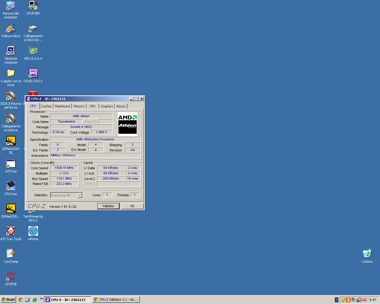
Task: Switch to the Caches tab
Action: click(46, 106)
